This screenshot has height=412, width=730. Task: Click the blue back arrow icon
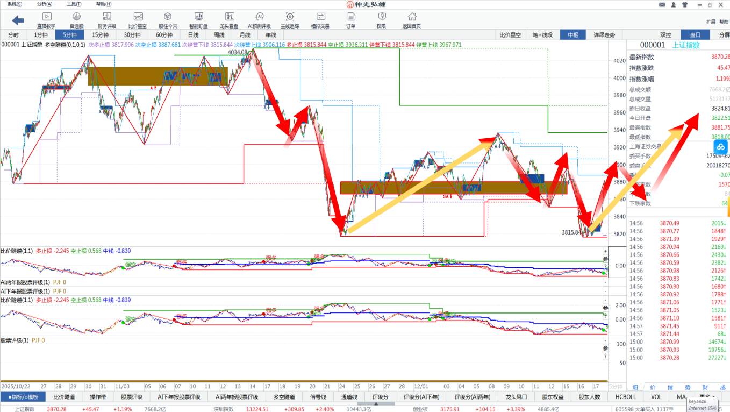(x=18, y=20)
